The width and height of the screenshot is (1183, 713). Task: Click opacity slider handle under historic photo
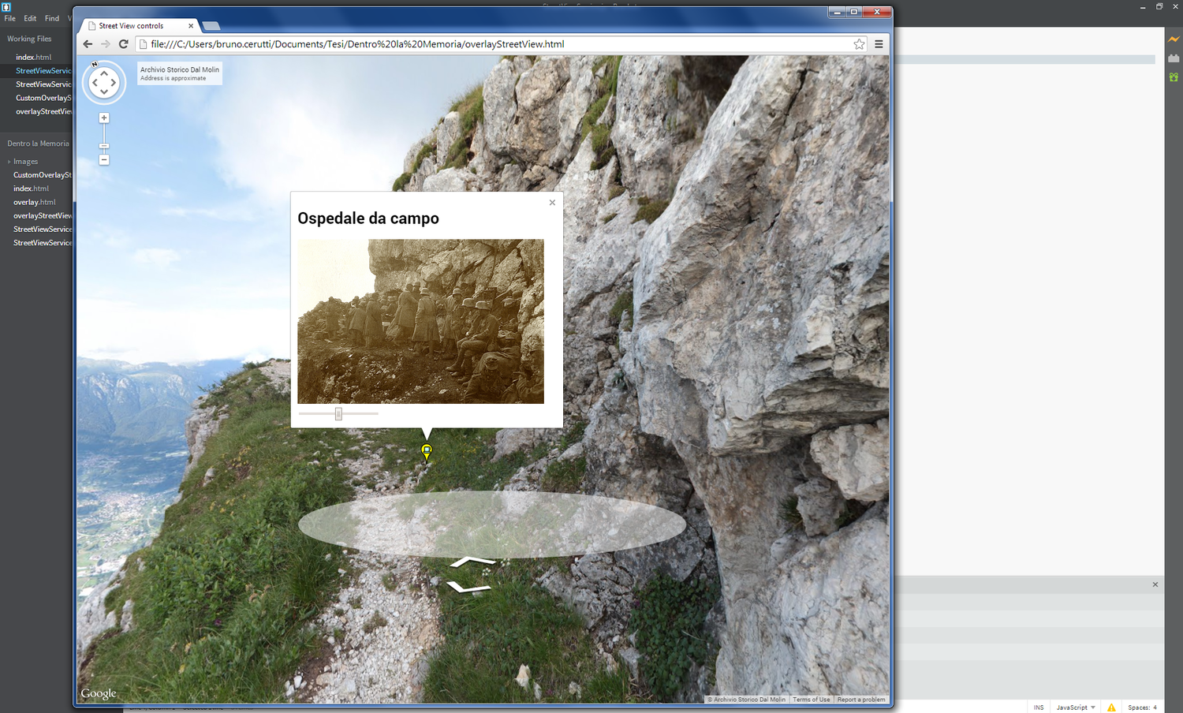tap(338, 413)
